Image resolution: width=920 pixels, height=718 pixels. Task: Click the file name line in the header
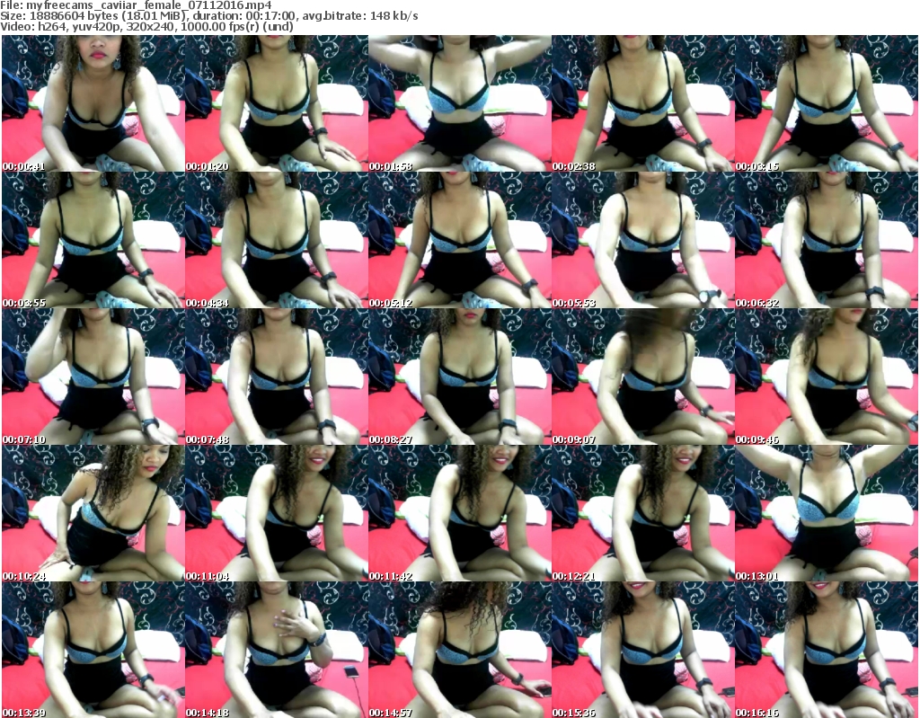[137, 5]
